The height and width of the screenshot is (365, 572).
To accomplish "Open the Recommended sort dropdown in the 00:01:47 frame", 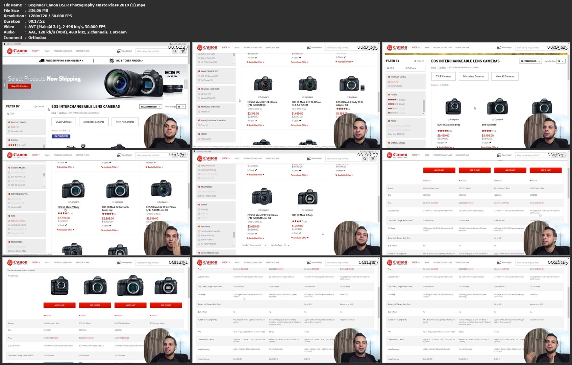I will (151, 107).
